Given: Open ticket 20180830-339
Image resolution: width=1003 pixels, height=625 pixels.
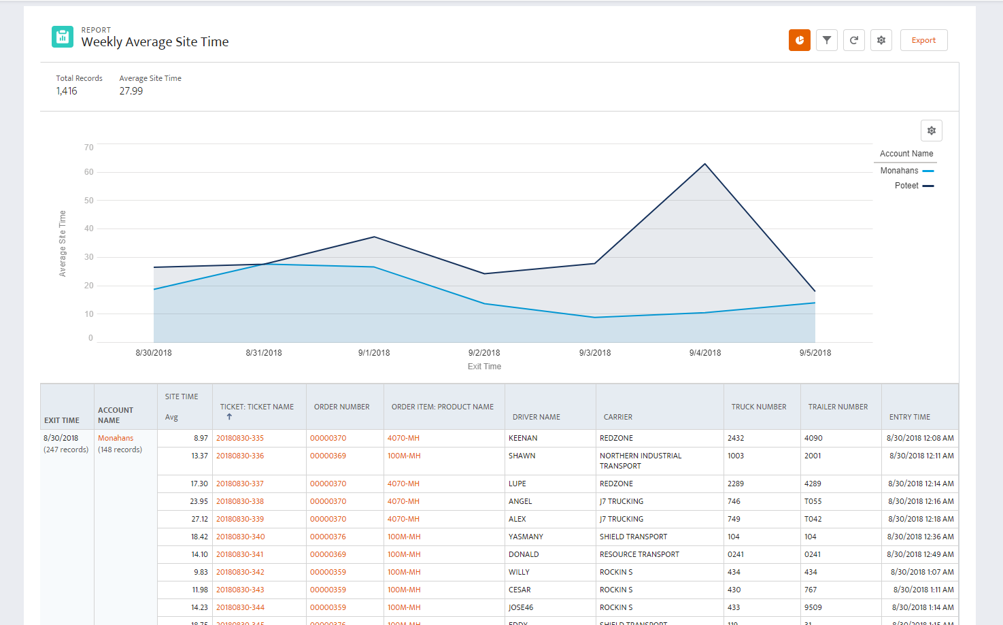Looking at the screenshot, I should click(x=240, y=519).
